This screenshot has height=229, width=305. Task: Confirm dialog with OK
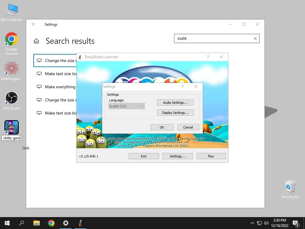[162, 127]
